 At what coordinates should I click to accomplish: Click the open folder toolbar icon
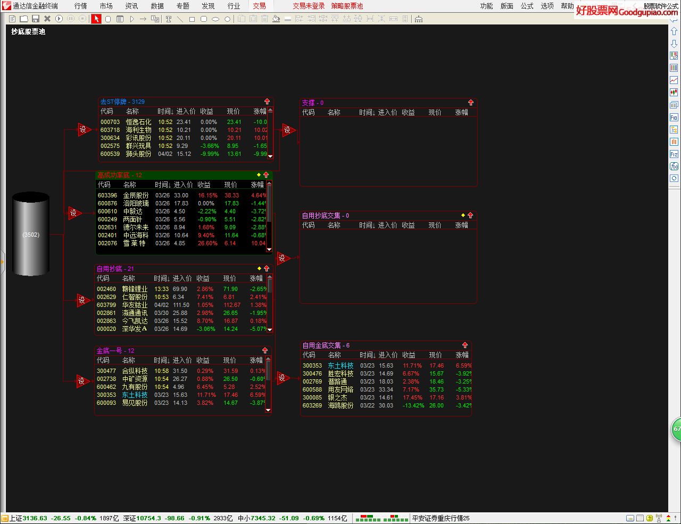point(24,19)
